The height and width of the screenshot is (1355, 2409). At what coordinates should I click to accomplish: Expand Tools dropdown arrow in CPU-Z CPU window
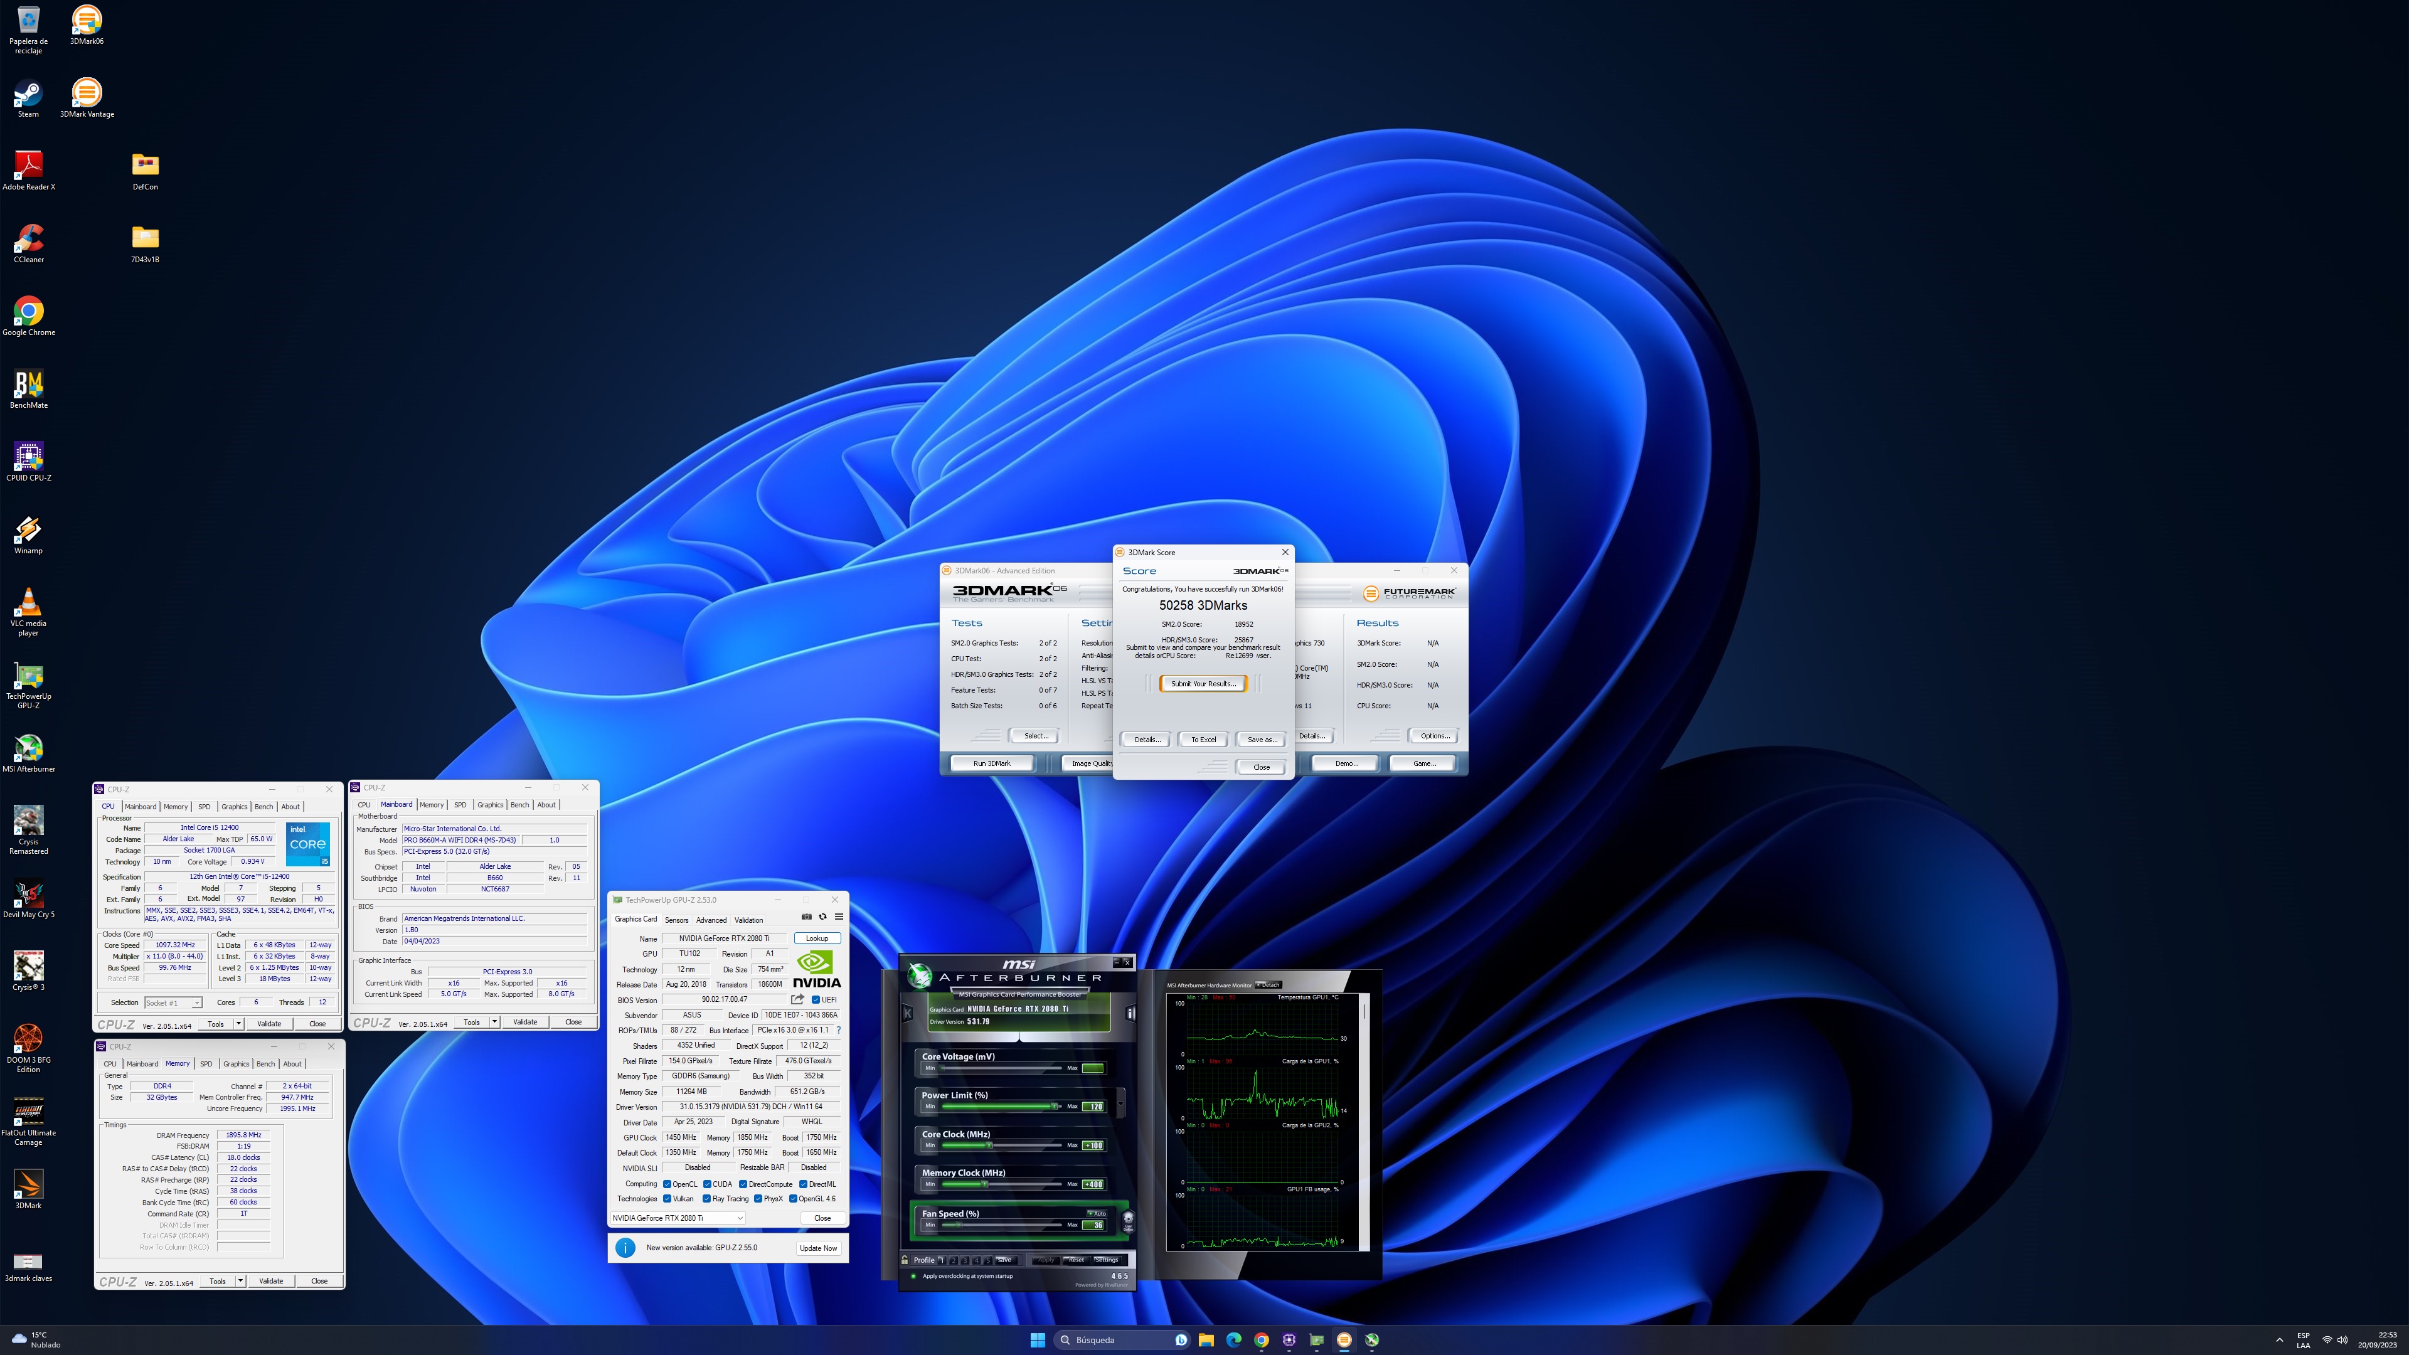click(238, 1024)
